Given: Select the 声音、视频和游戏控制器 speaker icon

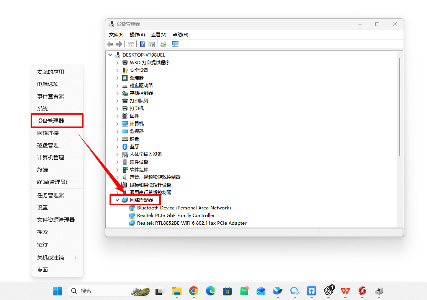Looking at the screenshot, I should (125, 177).
